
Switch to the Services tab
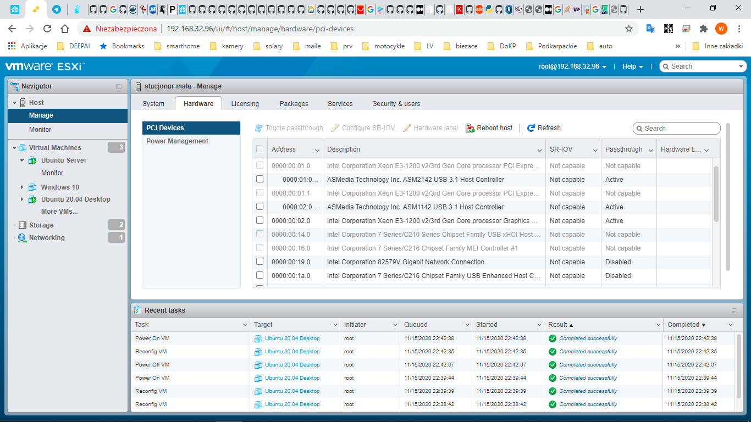tap(340, 103)
